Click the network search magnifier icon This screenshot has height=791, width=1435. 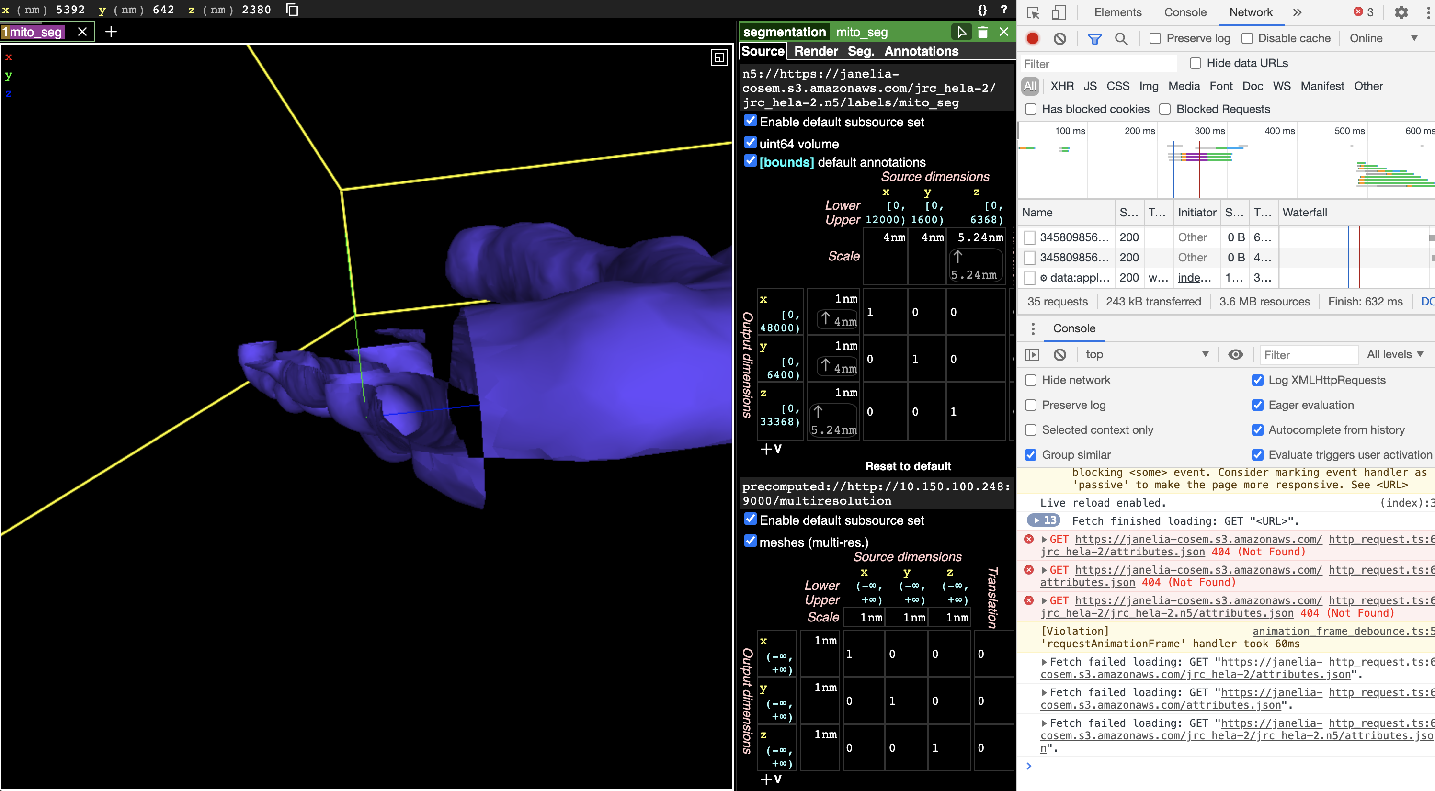click(1122, 38)
